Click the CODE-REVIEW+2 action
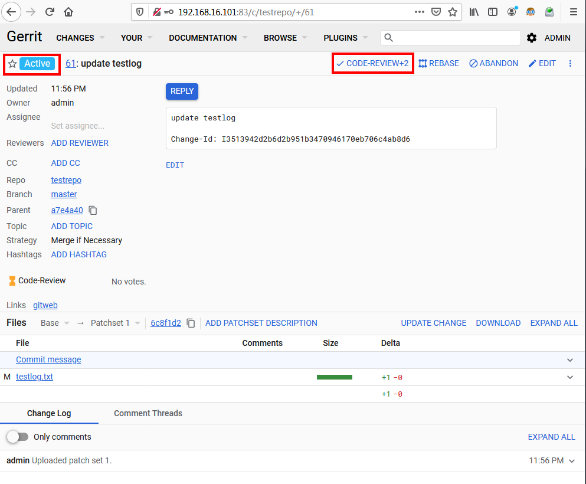Image resolution: width=586 pixels, height=484 pixels. (372, 64)
